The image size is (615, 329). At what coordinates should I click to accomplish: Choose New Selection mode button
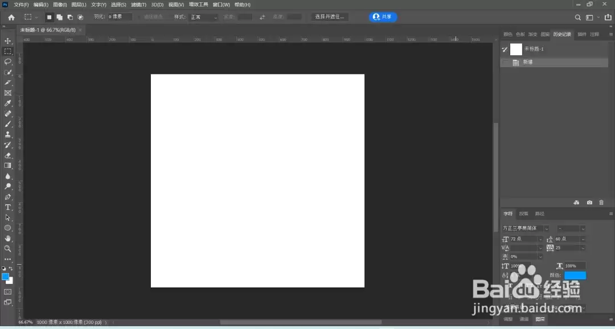click(49, 17)
